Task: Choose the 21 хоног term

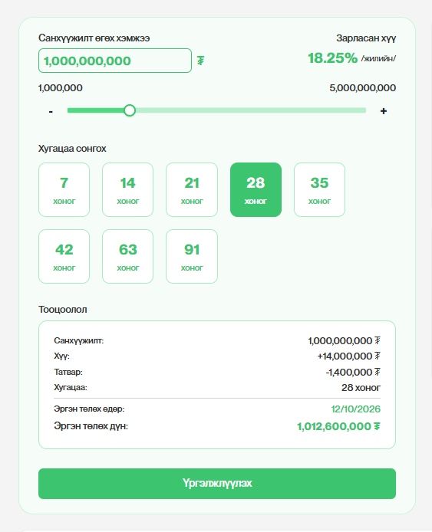Action: [x=192, y=189]
